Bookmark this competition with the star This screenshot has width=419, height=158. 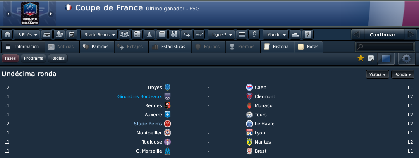pos(361,58)
